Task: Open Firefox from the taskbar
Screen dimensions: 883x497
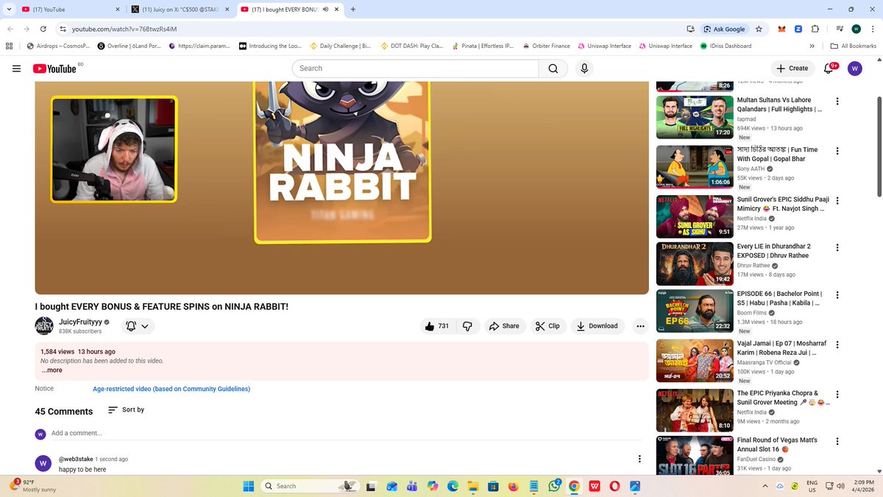Action: click(514, 486)
